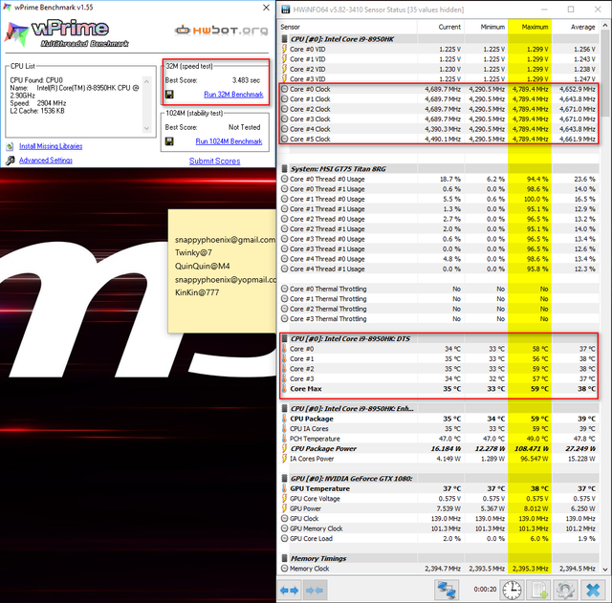Image resolution: width=612 pixels, height=603 pixels.
Task: Open wPrime Advanced Settings link
Action: (46, 161)
